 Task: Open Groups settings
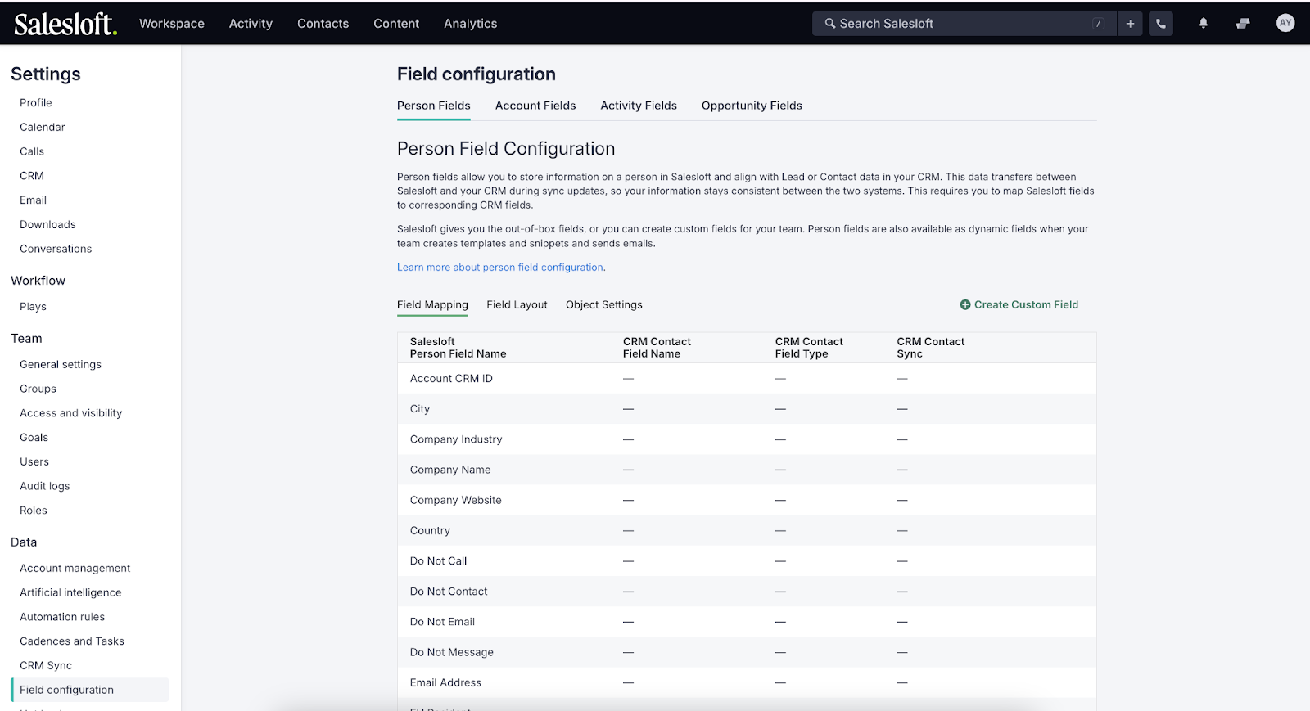38,389
